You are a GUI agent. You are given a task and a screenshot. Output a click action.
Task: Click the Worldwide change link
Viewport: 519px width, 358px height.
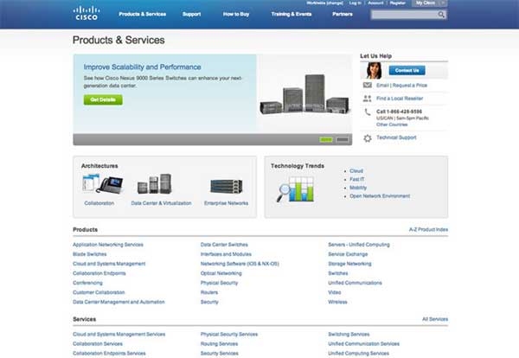(x=324, y=3)
